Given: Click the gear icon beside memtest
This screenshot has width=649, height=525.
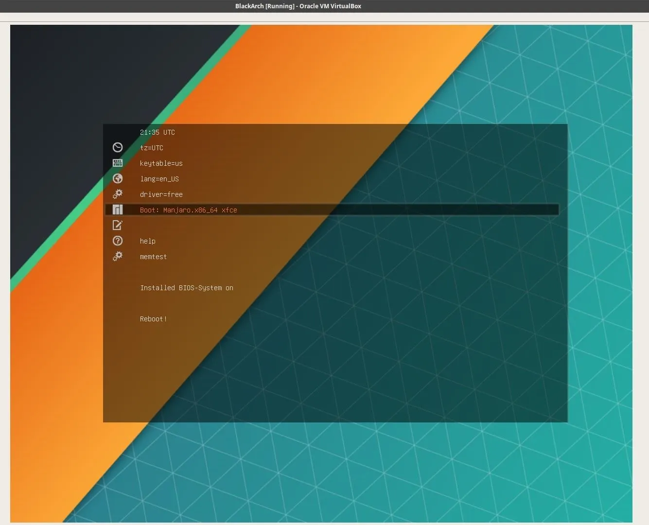Looking at the screenshot, I should pyautogui.click(x=118, y=256).
